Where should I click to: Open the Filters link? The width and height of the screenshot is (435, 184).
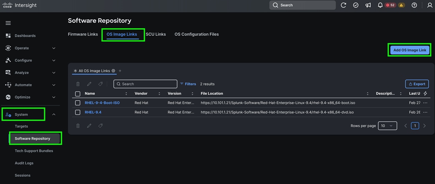pos(188,84)
